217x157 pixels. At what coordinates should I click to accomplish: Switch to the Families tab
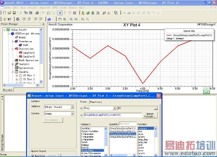[95, 102]
